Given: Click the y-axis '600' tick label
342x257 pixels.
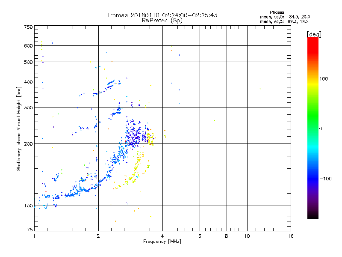Looking at the screenshot, I should (x=28, y=46).
